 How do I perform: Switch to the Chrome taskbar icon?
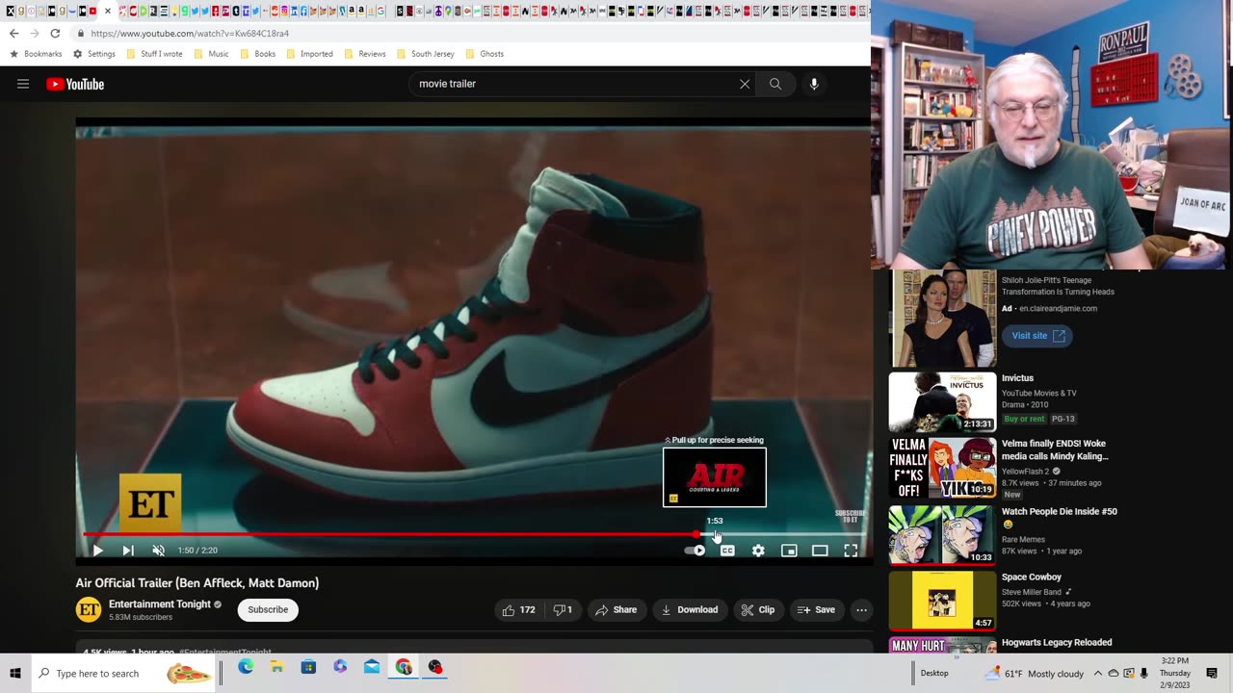coord(404,667)
